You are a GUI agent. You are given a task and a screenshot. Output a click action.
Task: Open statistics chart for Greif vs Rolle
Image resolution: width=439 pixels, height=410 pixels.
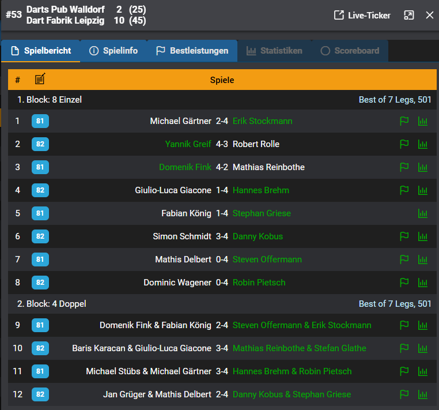(x=423, y=144)
